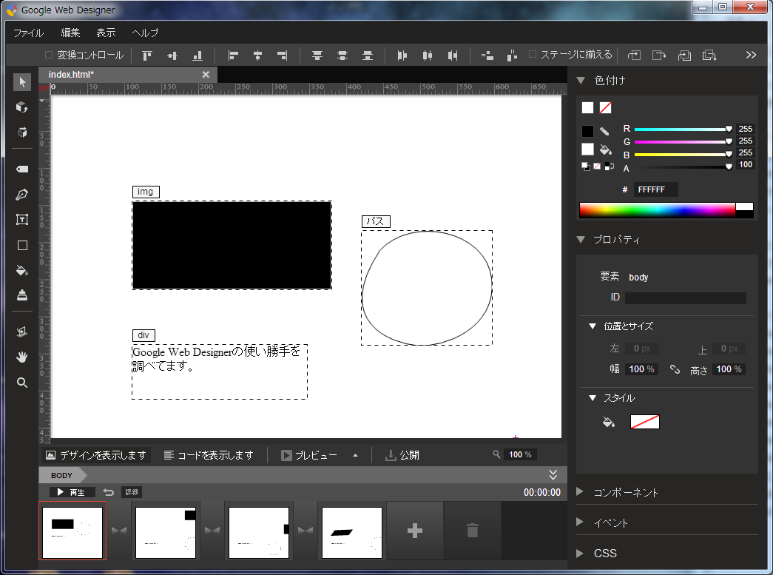Screen dimensions: 773x575
Task: Click the hex color FFFFFF field
Action: (x=655, y=190)
